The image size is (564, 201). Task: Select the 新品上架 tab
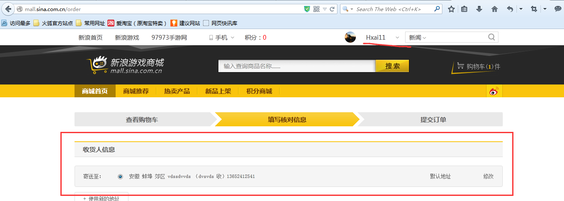pyautogui.click(x=218, y=91)
